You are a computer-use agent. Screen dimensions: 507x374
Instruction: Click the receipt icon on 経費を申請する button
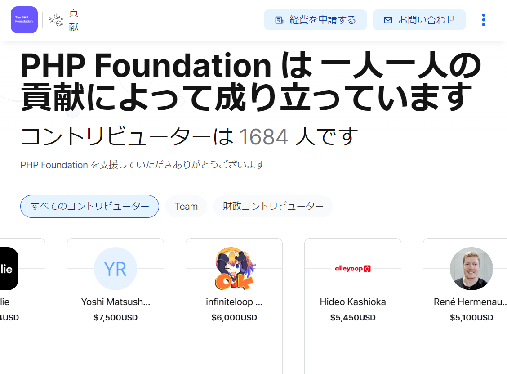point(279,19)
